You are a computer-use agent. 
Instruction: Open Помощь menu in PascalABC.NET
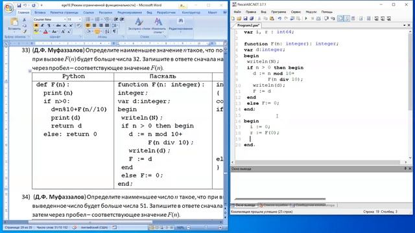pos(327,12)
